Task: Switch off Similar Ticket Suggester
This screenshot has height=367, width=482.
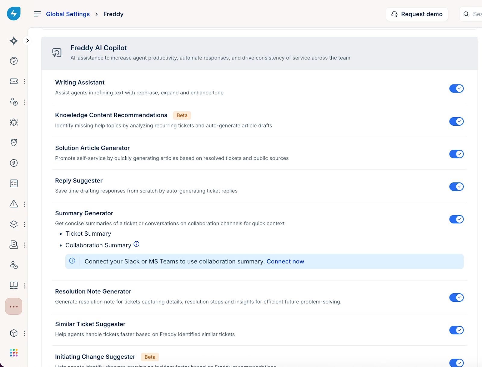Action: 456,330
